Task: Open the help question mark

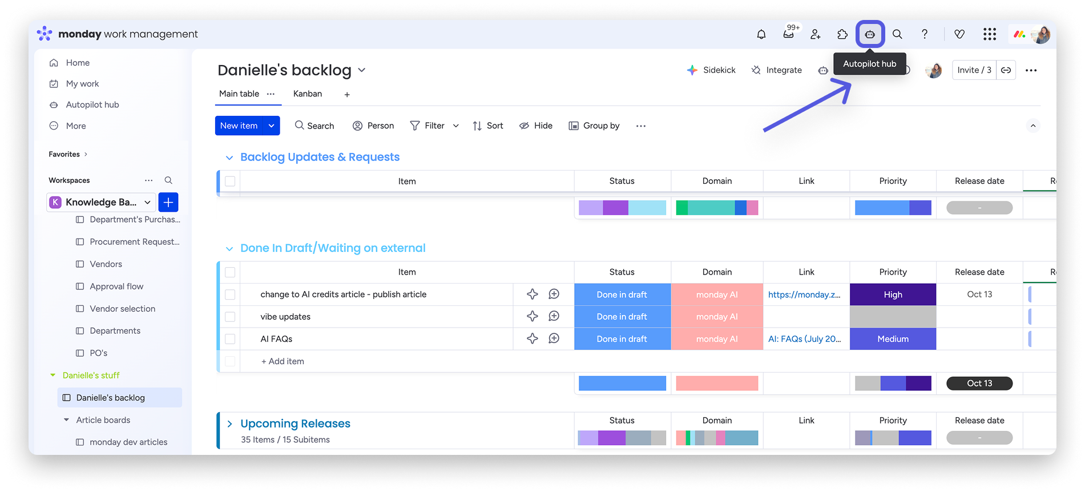Action: pyautogui.click(x=925, y=34)
